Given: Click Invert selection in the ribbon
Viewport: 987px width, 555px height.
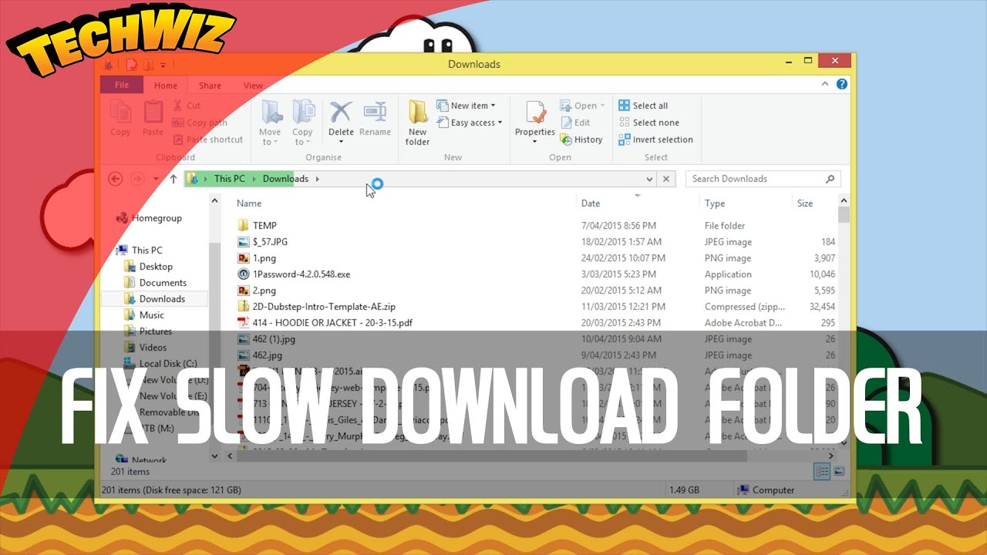Looking at the screenshot, I should click(655, 140).
